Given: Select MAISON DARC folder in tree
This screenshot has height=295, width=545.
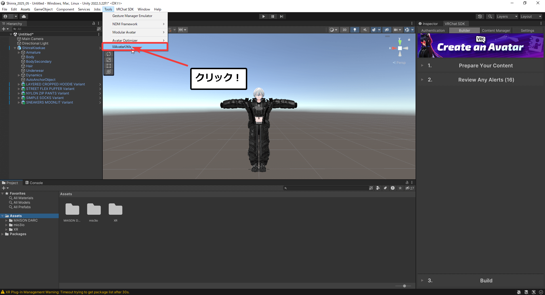Looking at the screenshot, I should pos(25,220).
